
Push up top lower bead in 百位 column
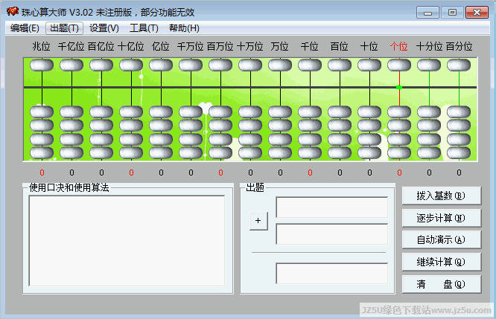tap(340, 112)
